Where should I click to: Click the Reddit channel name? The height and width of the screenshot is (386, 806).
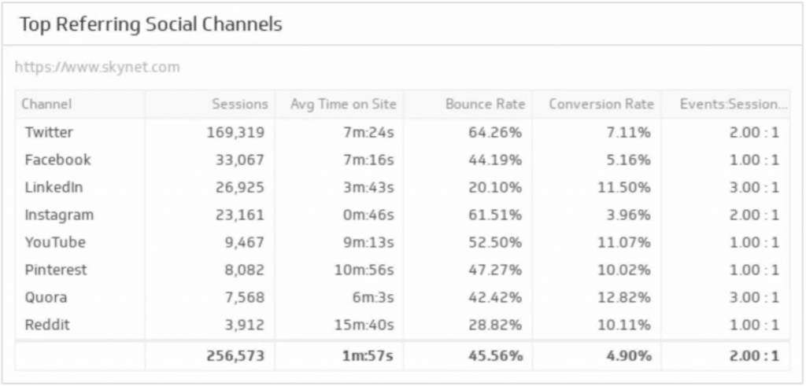click(47, 325)
